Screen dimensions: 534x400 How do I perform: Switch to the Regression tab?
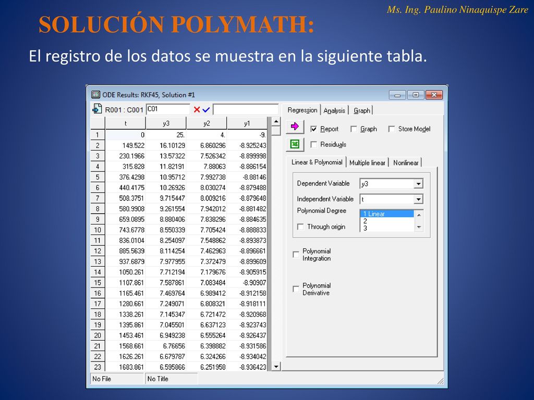(302, 110)
